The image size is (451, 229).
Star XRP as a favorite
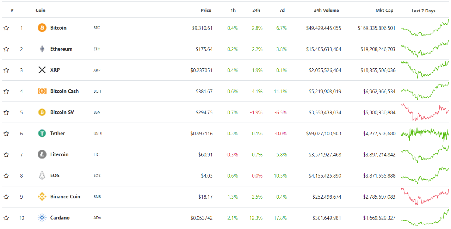6,70
